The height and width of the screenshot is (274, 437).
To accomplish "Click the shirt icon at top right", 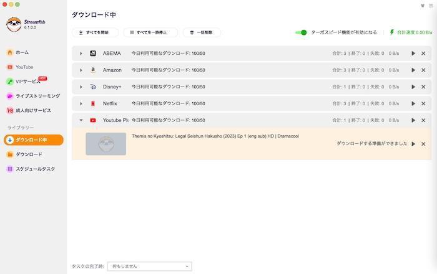I will 423,6.
